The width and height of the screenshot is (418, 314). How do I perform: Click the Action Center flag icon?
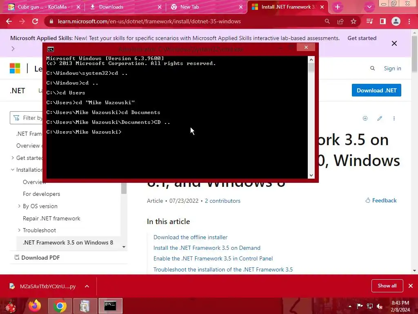click(360, 306)
